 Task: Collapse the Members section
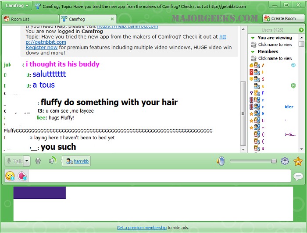tap(253, 52)
